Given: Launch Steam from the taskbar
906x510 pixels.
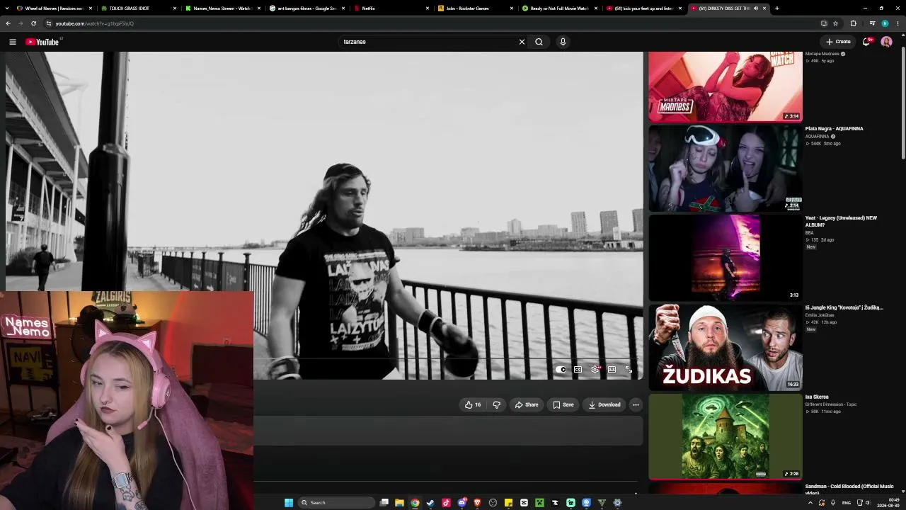Looking at the screenshot, I should [x=430, y=503].
